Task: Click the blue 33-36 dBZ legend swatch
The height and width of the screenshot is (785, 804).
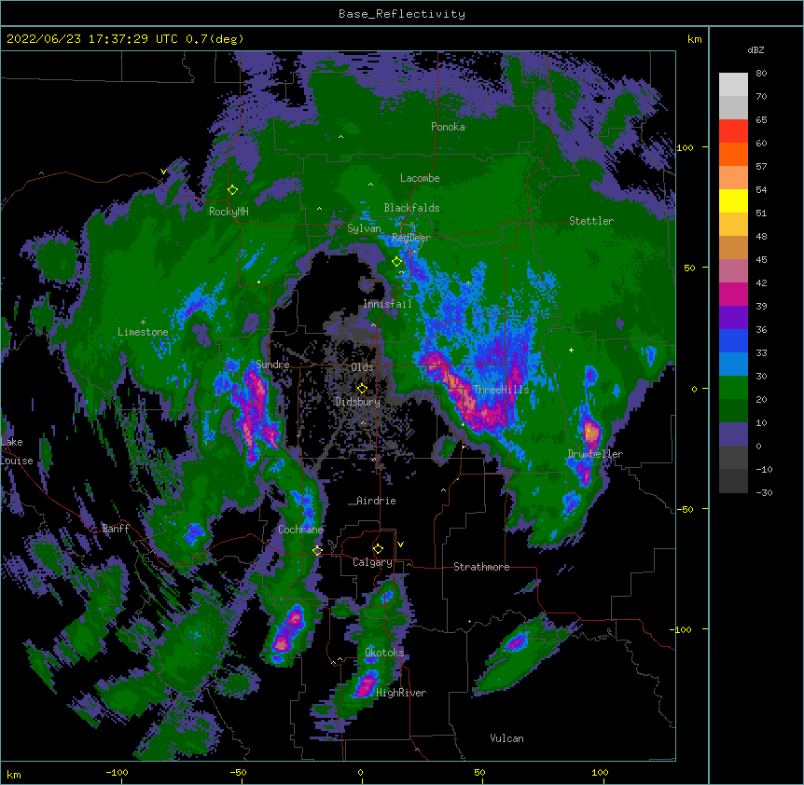Action: click(733, 340)
